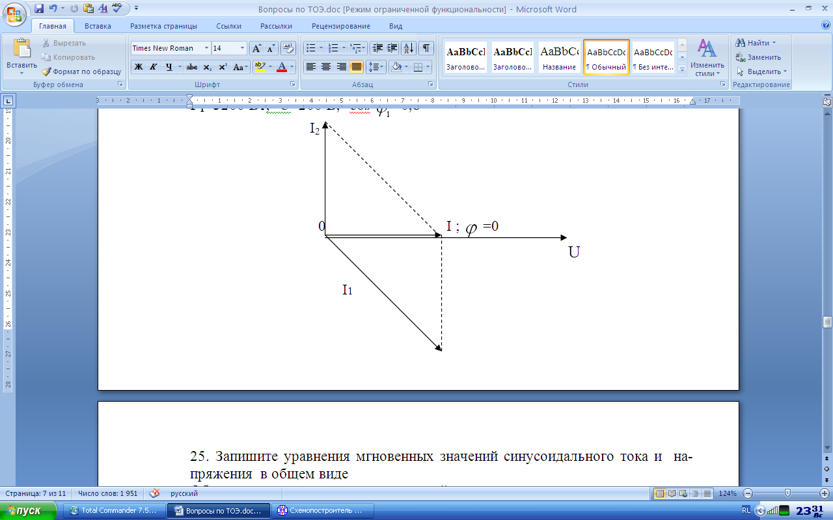The width and height of the screenshot is (833, 520).
Task: Click the Вставить paste button
Action: [21, 56]
